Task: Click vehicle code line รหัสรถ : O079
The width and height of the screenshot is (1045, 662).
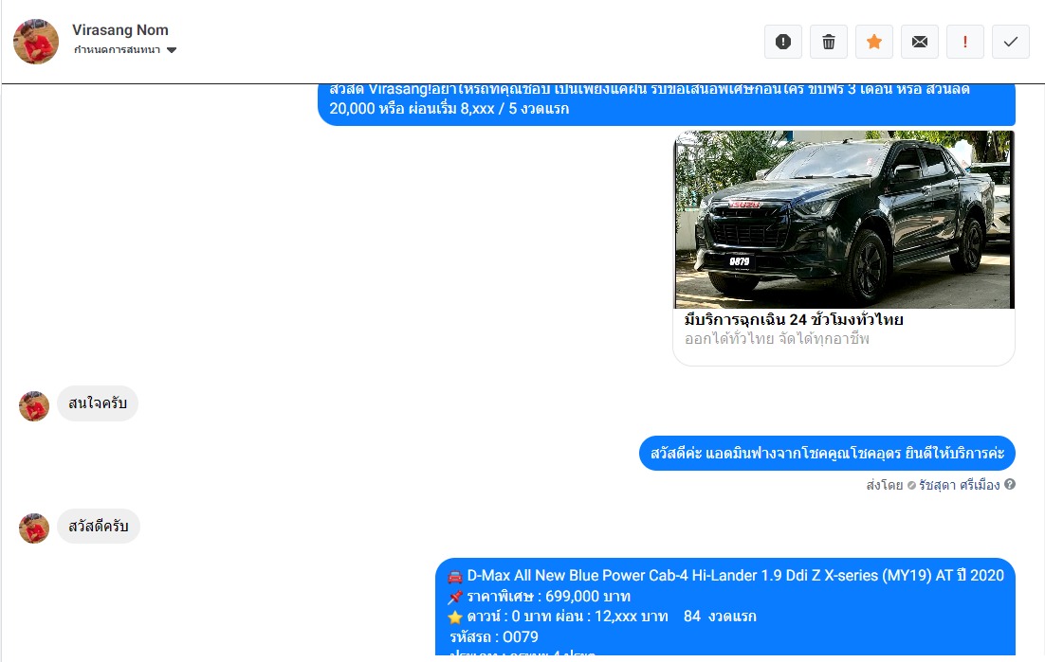Action: tap(494, 636)
